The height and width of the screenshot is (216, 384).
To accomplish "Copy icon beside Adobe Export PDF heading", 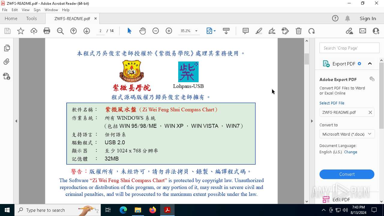I will pos(372,79).
